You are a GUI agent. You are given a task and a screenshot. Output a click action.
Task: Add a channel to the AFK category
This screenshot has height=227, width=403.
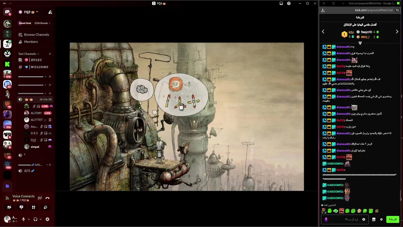click(x=50, y=165)
